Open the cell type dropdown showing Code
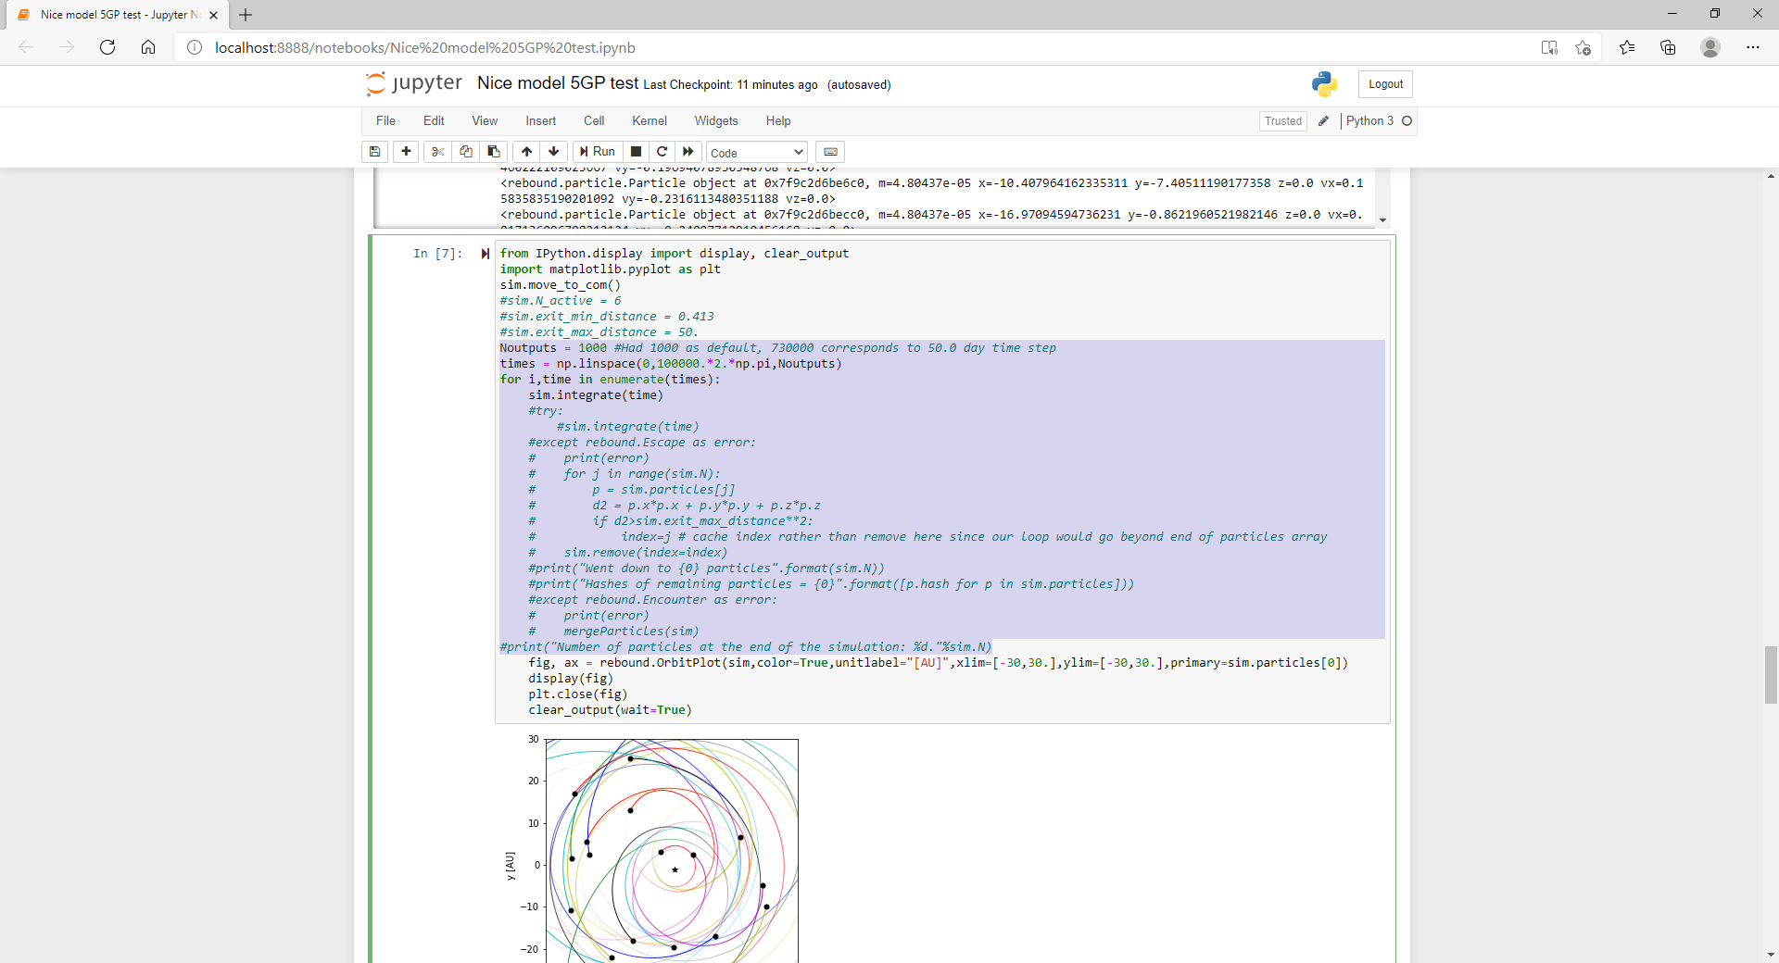1779x963 pixels. tap(755, 152)
